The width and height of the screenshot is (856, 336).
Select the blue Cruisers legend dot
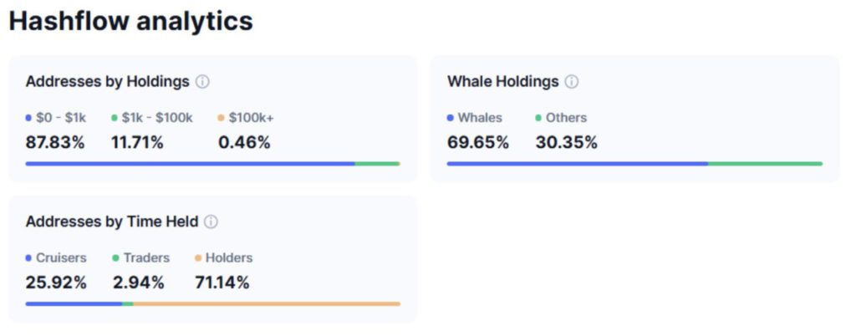click(28, 258)
